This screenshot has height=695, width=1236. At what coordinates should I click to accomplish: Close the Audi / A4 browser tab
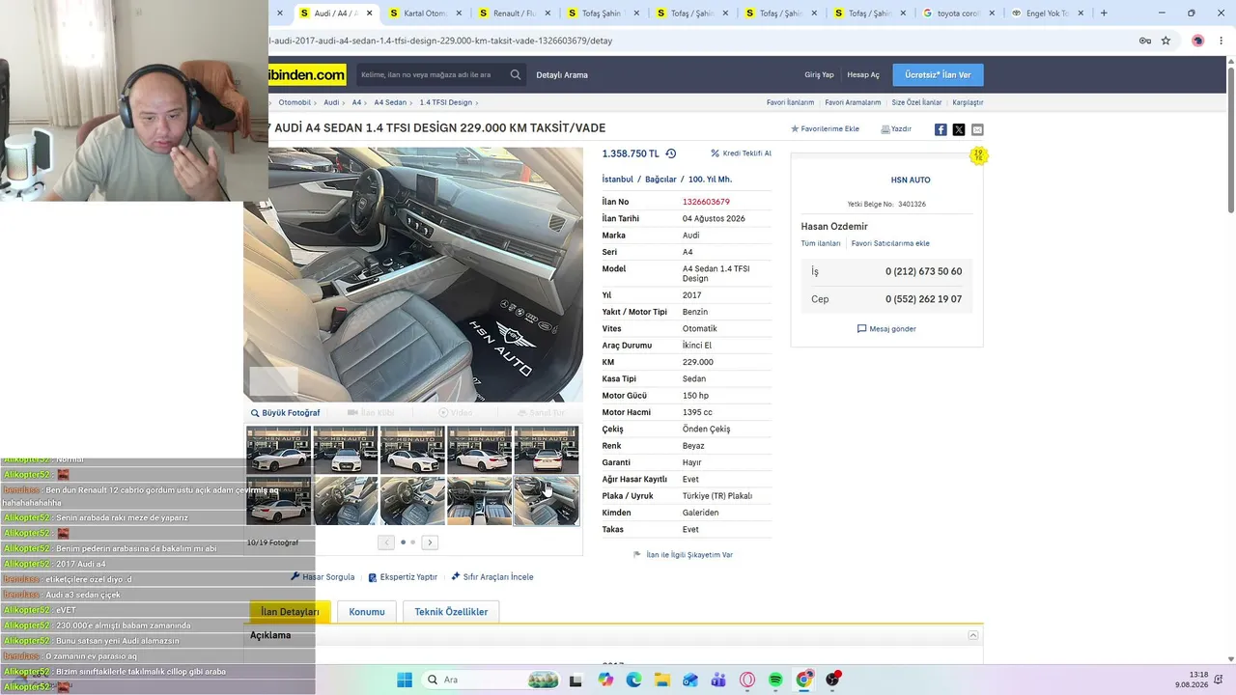tap(368, 14)
